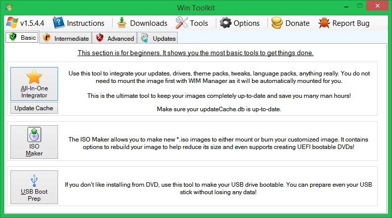The image size is (392, 218).
Task: Click the Win Toolkit title bar app icon
Action: [8, 7]
